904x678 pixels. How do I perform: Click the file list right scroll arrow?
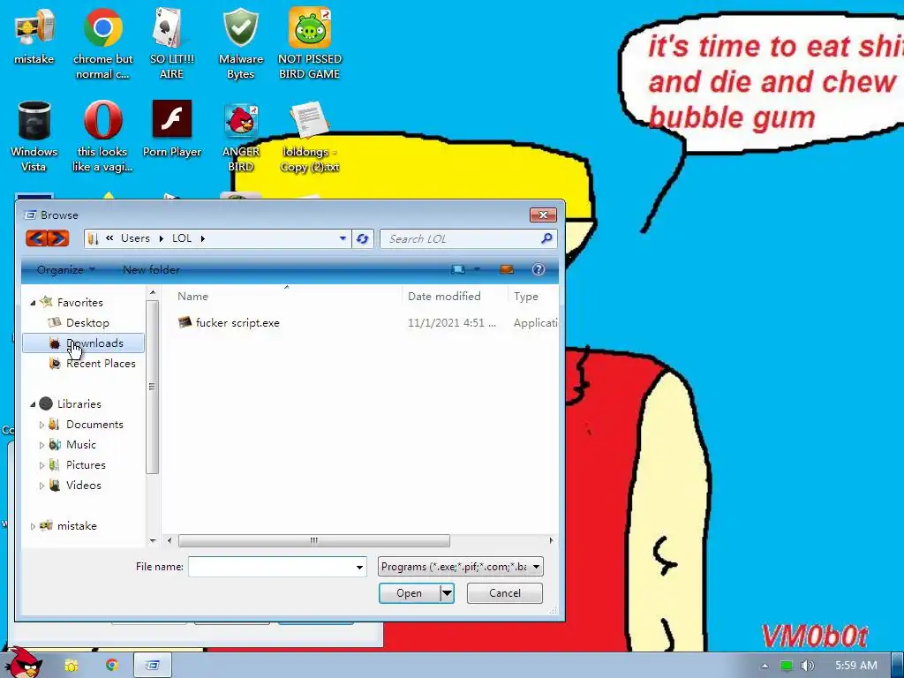(551, 540)
